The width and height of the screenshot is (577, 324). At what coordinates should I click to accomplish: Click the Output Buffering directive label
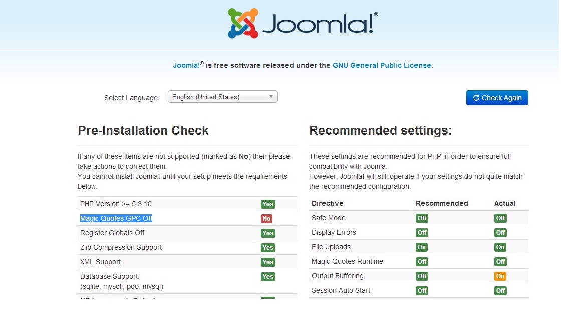(338, 276)
